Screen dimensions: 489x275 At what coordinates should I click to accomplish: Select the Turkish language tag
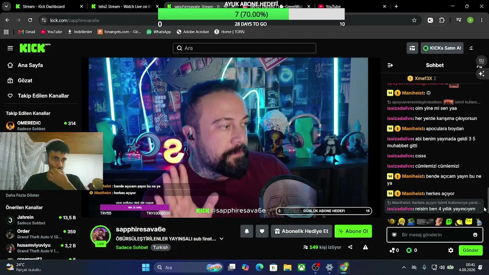[x=160, y=247]
